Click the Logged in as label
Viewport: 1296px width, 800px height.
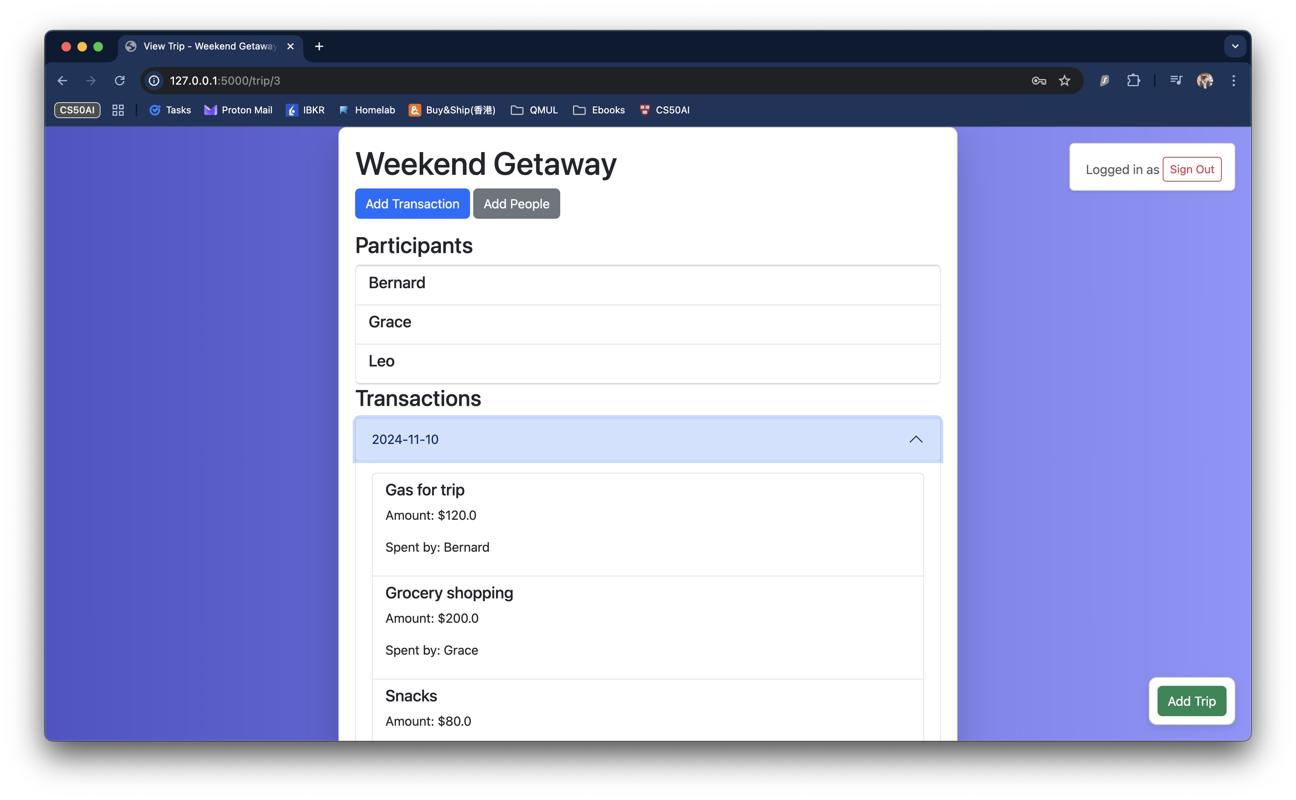(x=1122, y=169)
